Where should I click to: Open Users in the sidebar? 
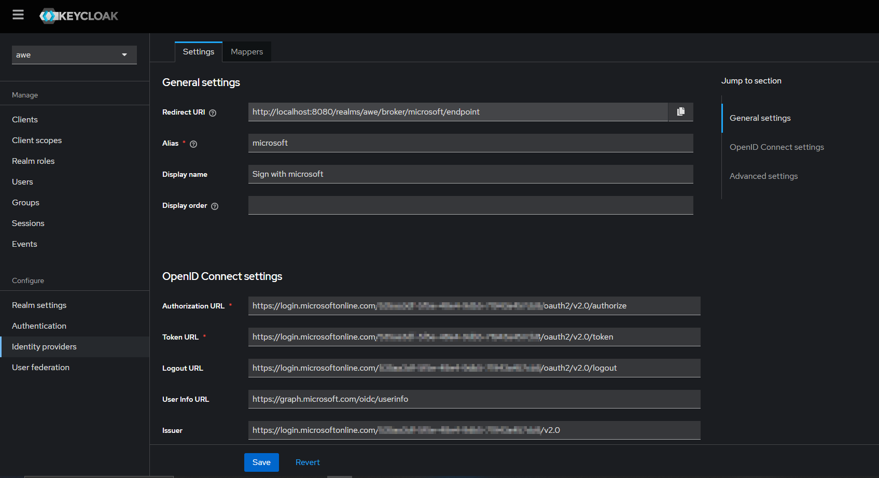click(75, 182)
